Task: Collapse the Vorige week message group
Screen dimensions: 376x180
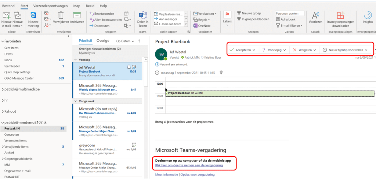Action: coord(76,101)
